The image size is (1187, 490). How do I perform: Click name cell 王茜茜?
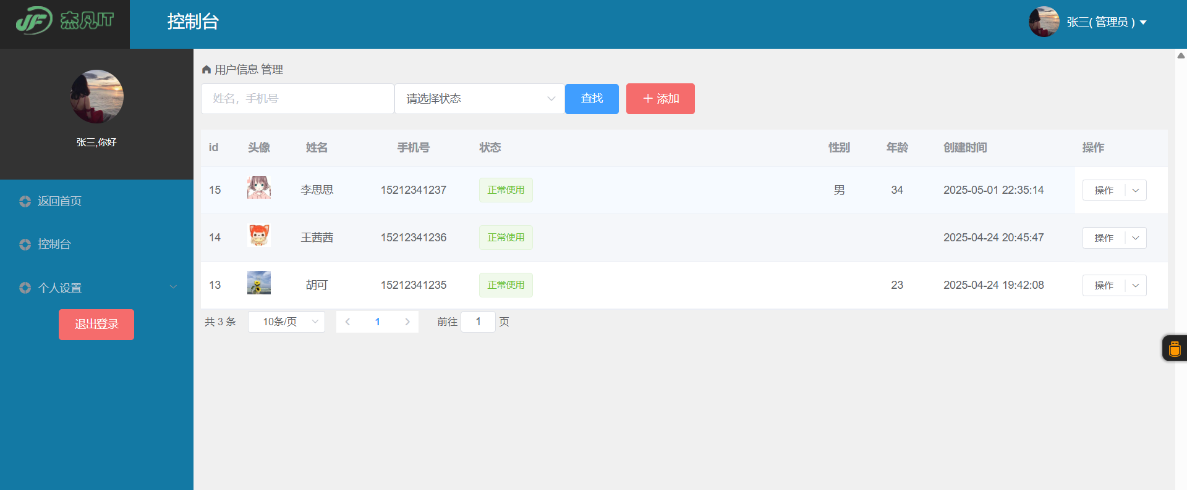coord(317,238)
